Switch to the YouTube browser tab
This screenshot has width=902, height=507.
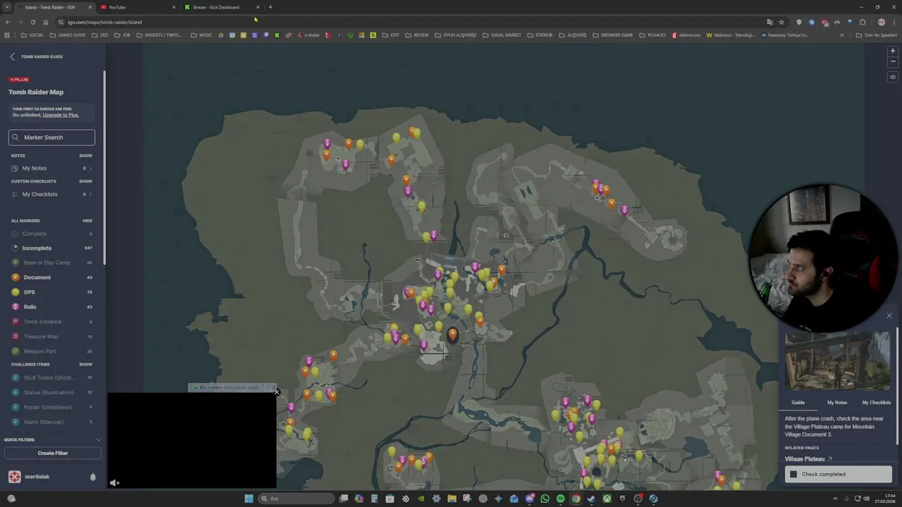(137, 7)
